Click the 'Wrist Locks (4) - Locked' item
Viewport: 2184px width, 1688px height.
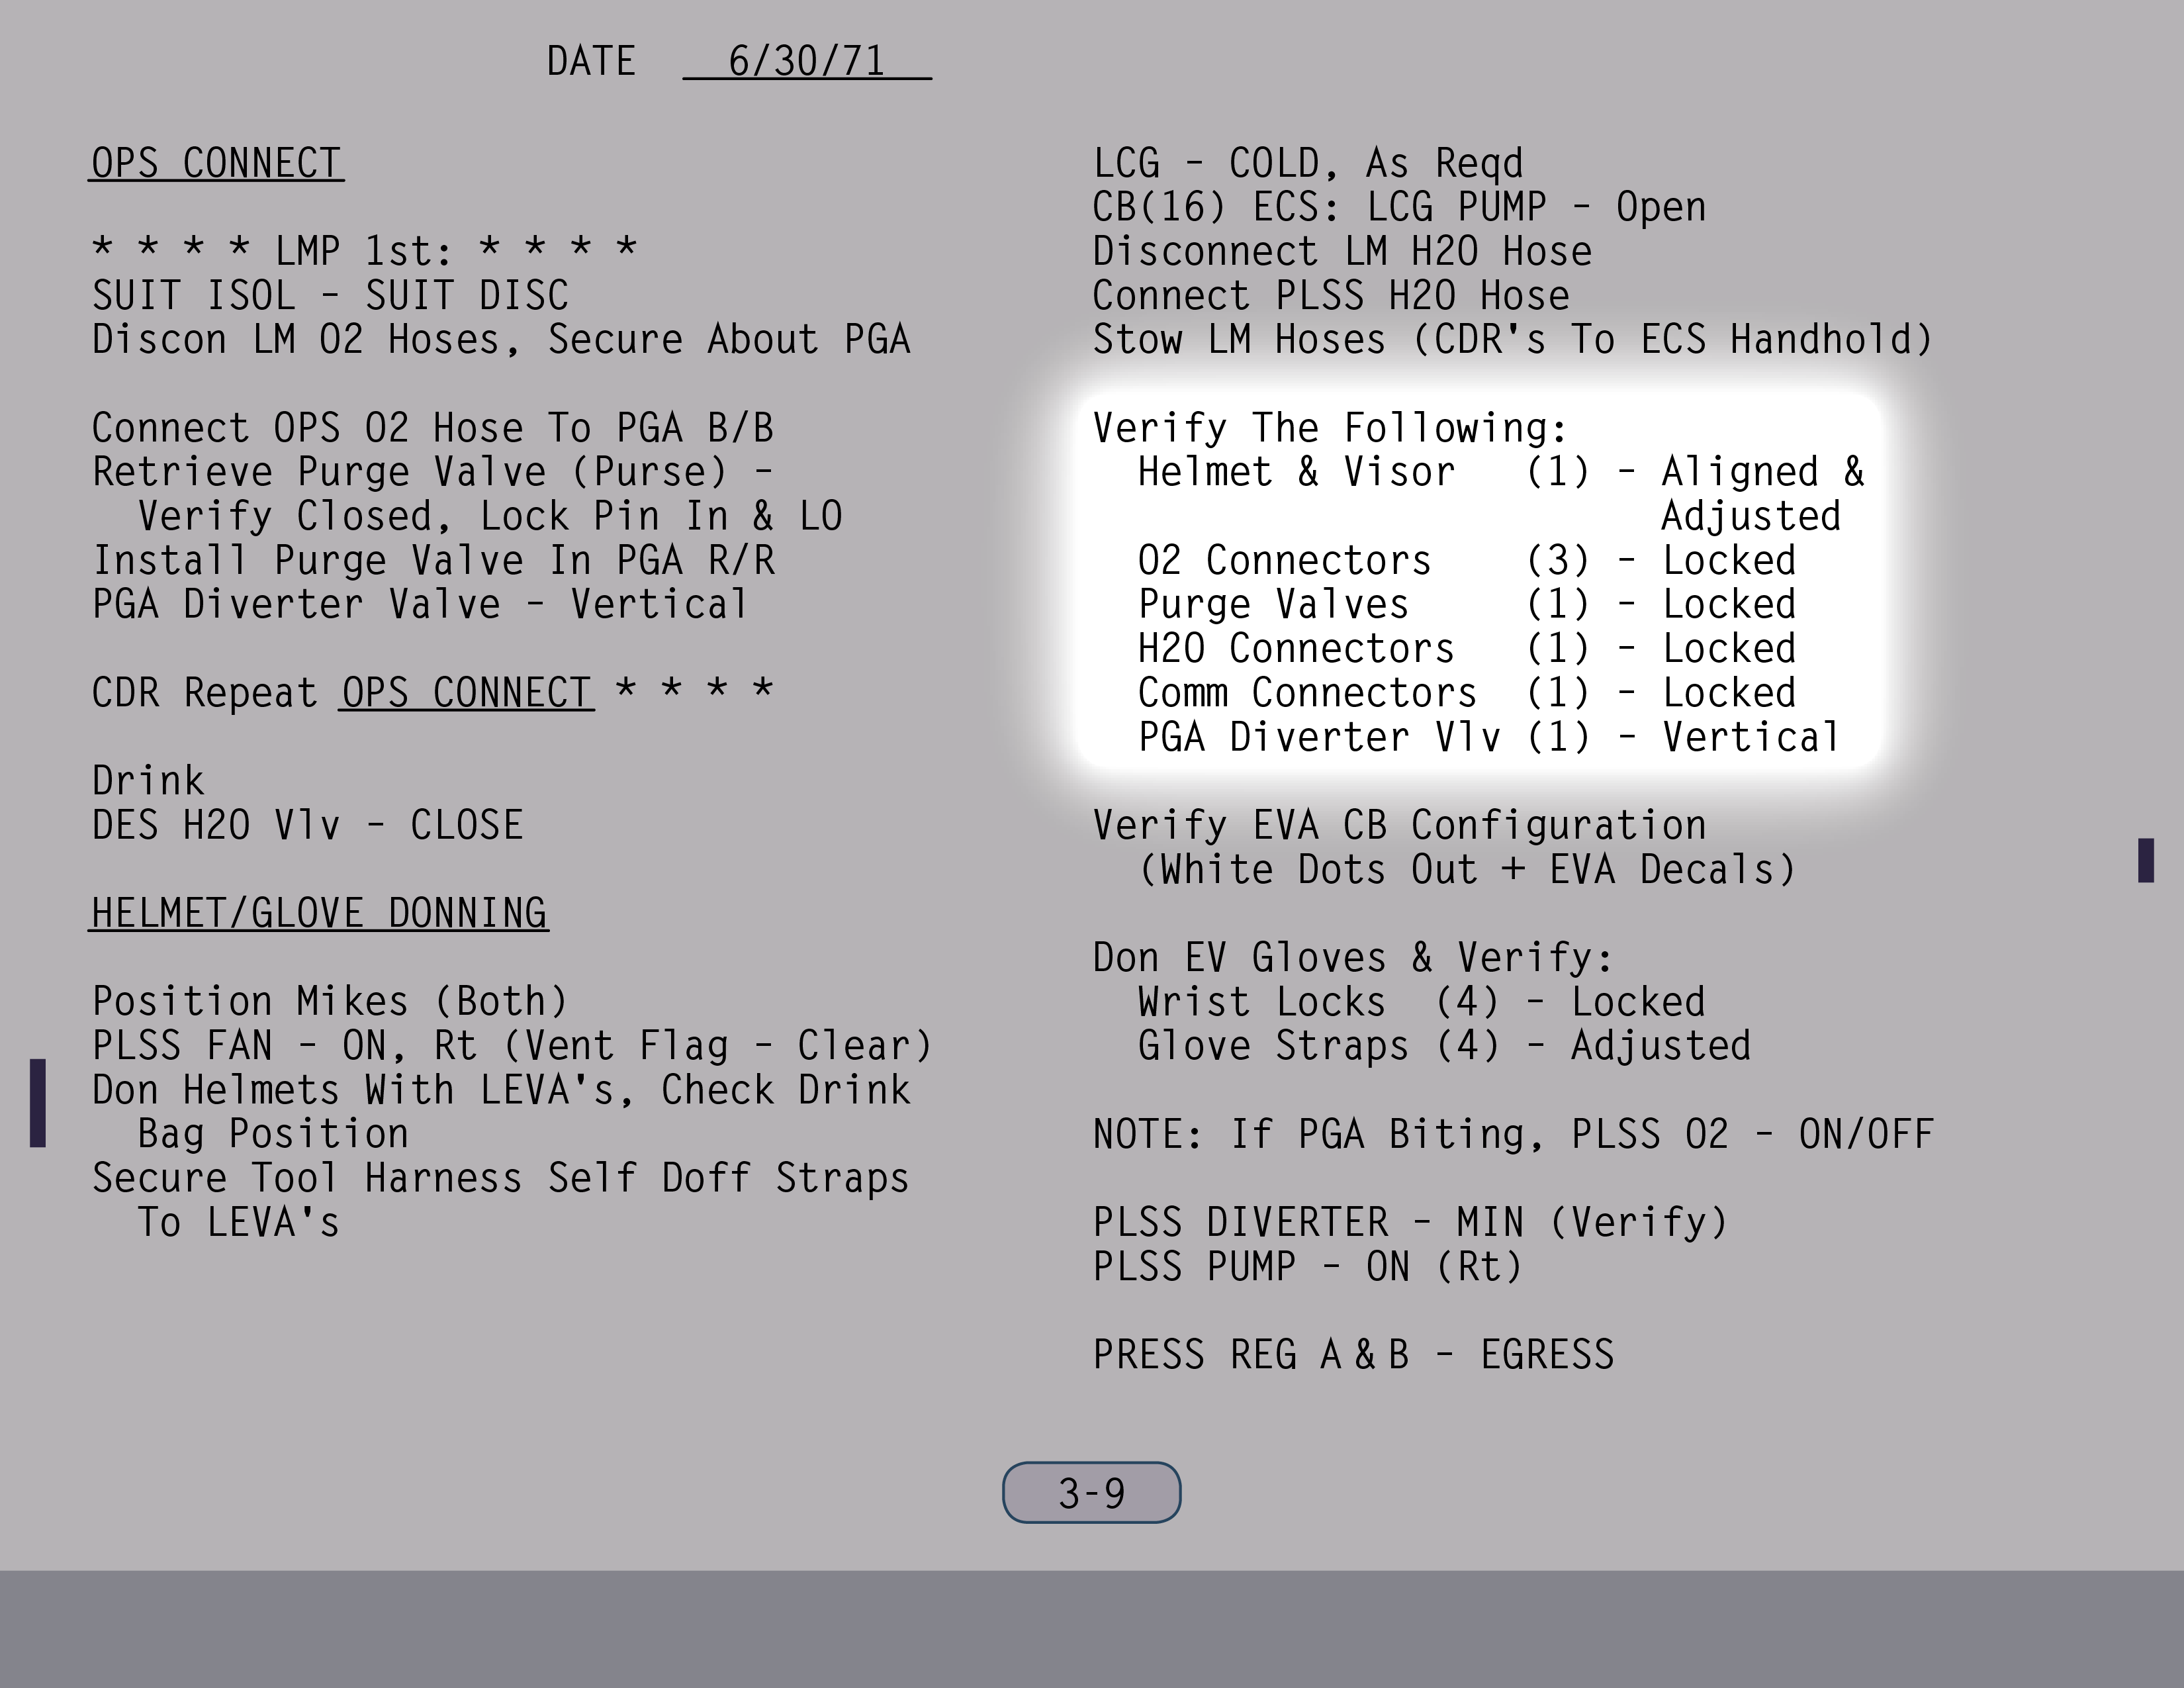[1420, 1002]
